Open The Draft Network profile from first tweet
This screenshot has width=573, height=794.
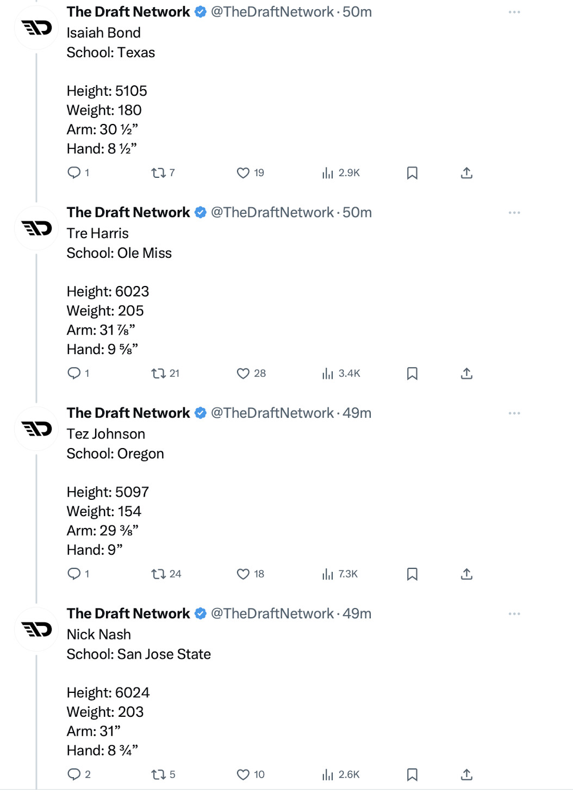[x=128, y=12]
